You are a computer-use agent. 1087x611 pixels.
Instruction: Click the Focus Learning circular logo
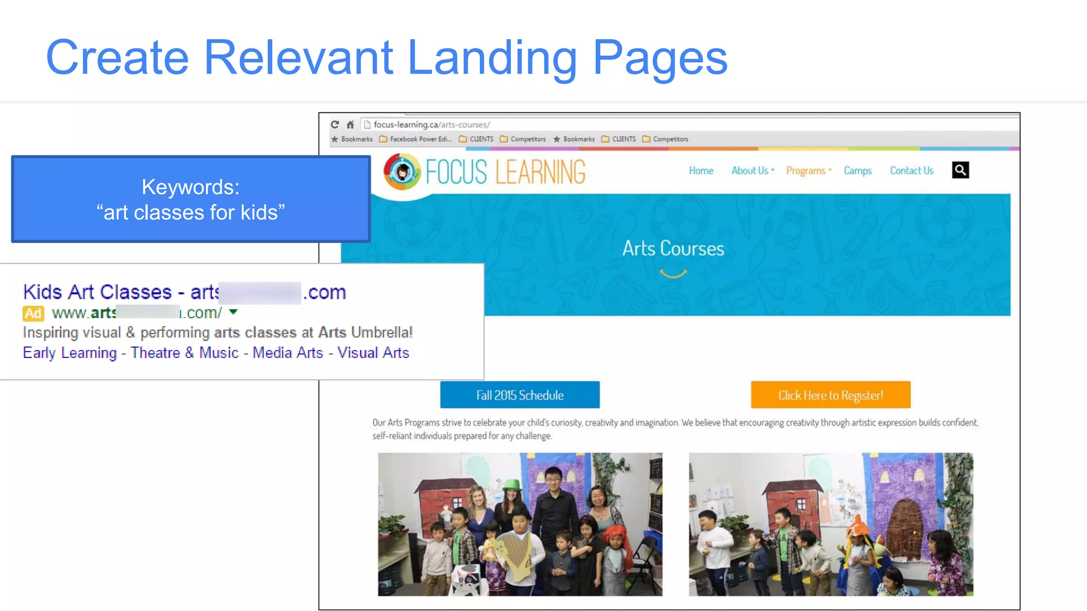(402, 171)
